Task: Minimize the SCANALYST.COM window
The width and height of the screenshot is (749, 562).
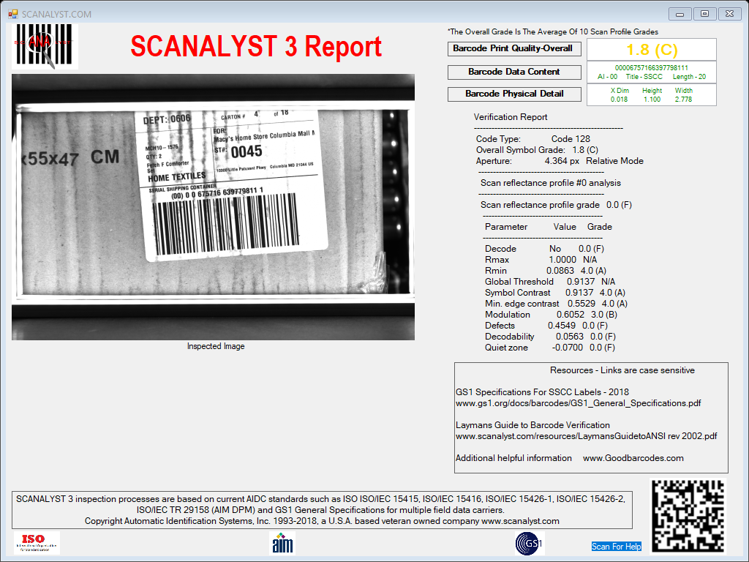Action: 680,14
